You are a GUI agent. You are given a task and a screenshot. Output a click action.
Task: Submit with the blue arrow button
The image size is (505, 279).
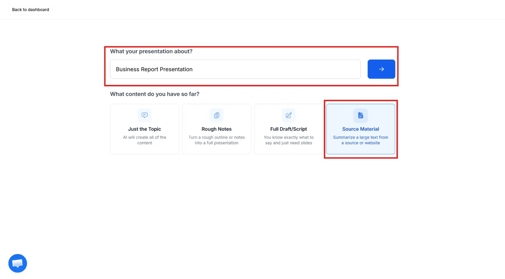point(381,69)
